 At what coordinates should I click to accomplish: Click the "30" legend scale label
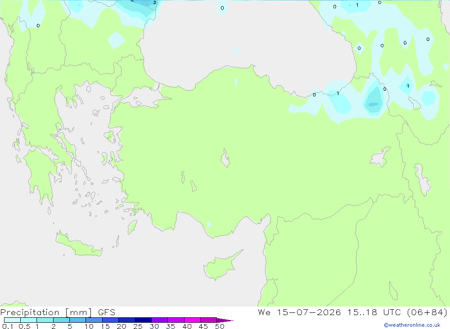tap(154, 326)
